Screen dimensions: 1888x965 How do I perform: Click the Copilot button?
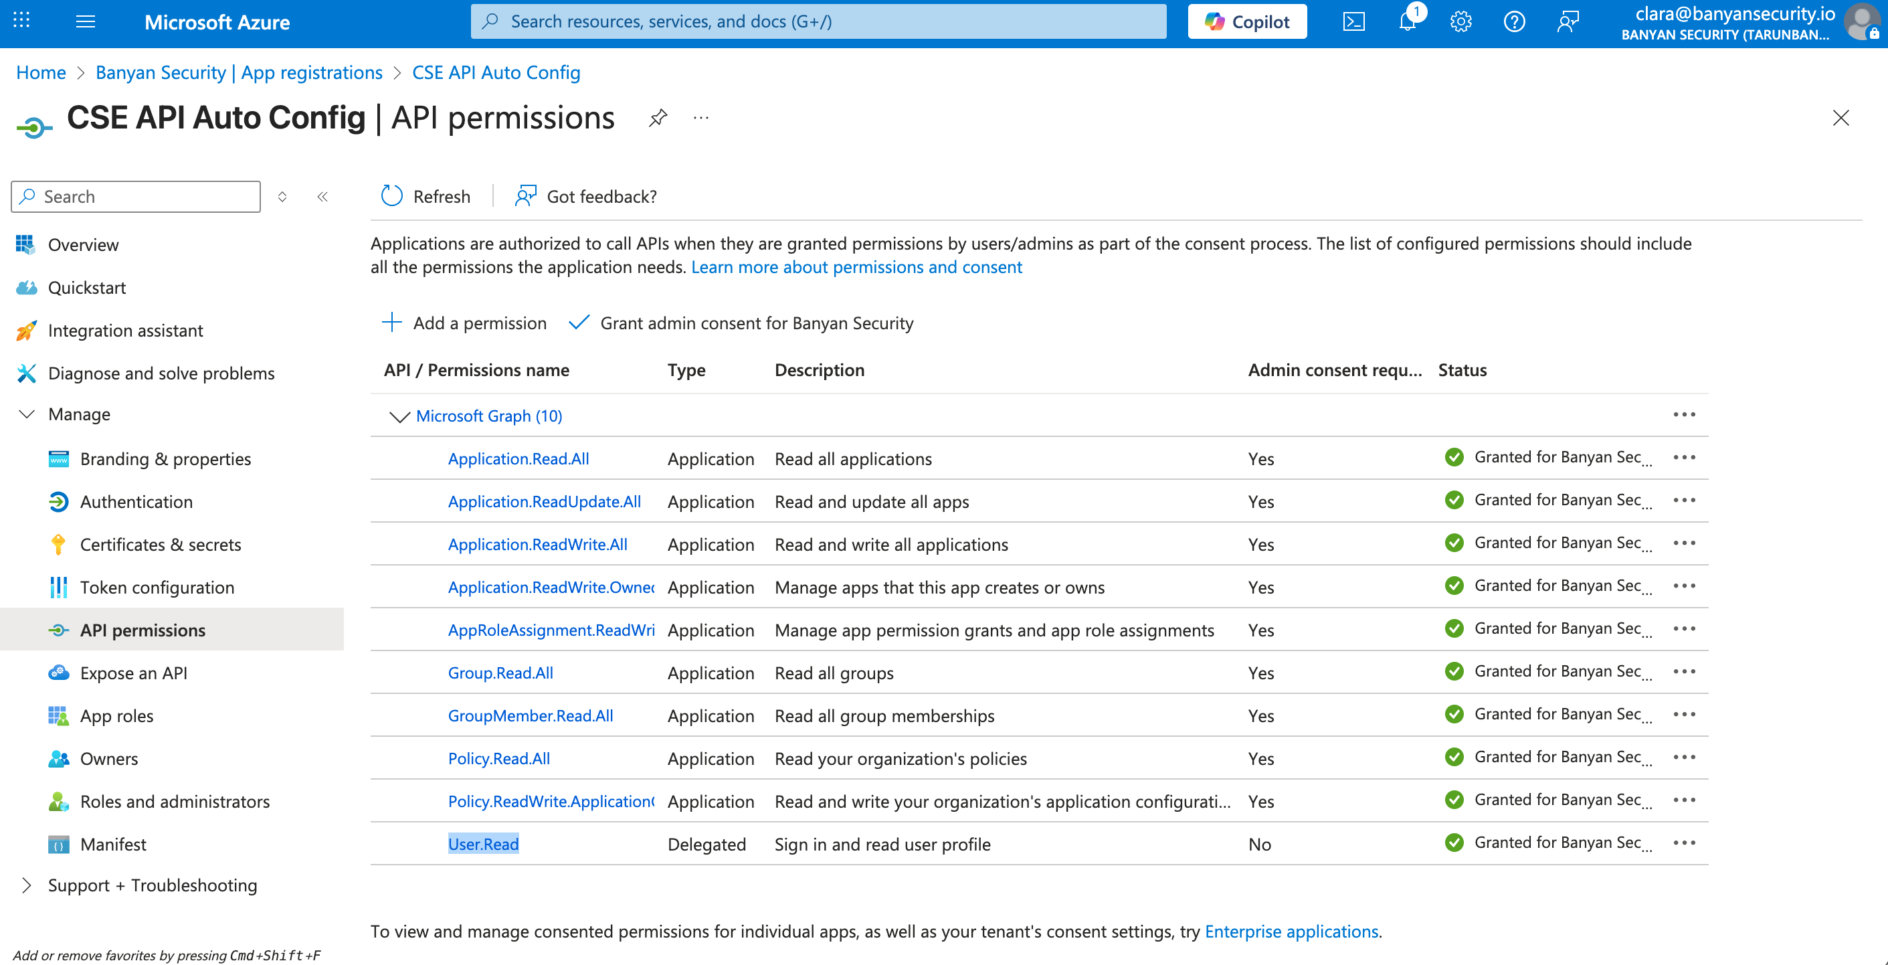[1246, 22]
